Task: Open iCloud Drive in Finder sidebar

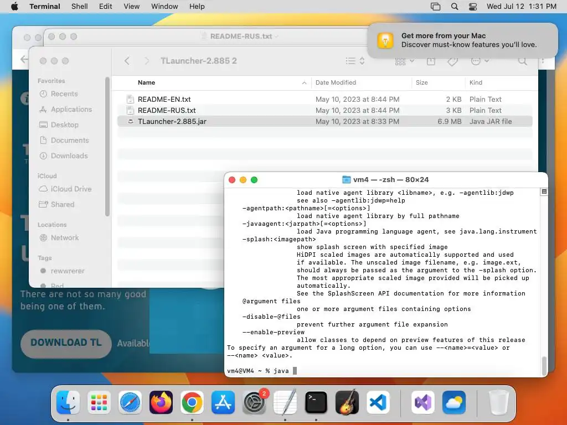Action: [x=65, y=189]
